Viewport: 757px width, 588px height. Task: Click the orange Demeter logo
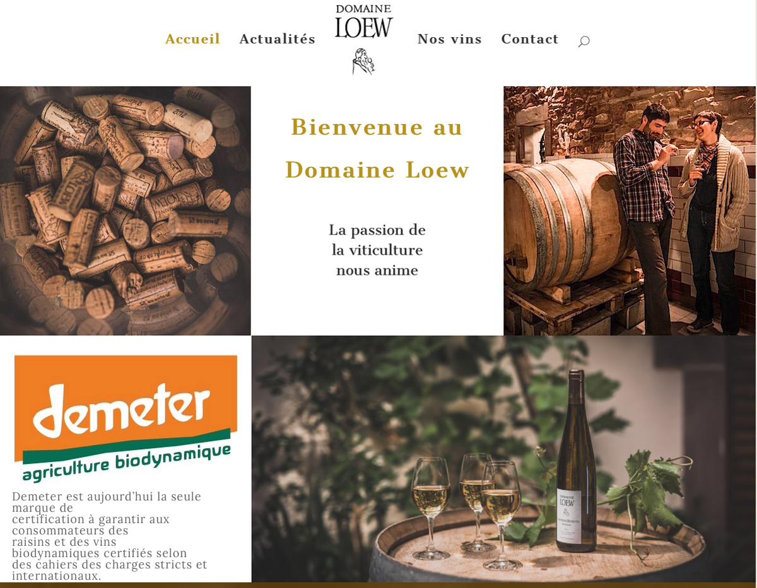click(126, 418)
